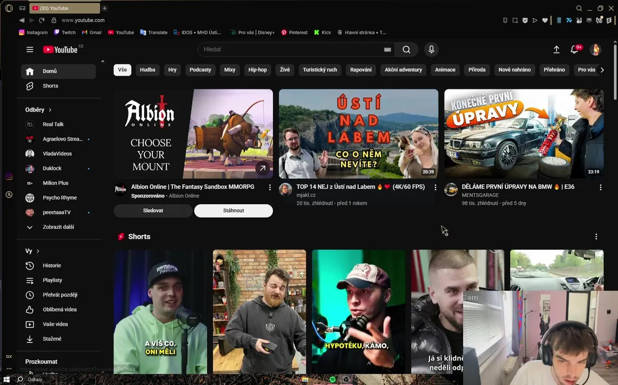Open the notifications bell
The image size is (618, 385).
pyautogui.click(x=575, y=50)
